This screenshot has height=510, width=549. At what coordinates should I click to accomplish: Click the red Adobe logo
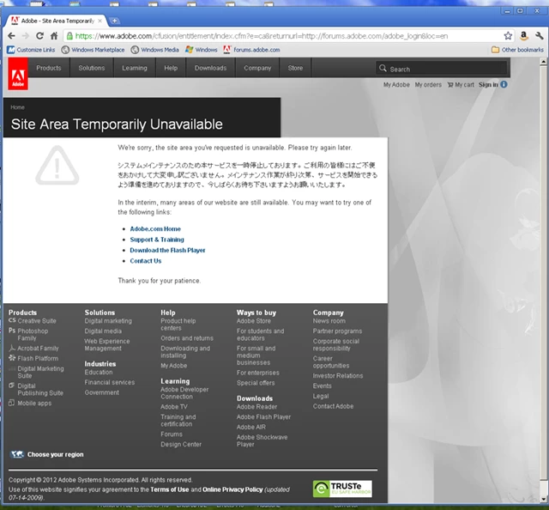[18, 74]
